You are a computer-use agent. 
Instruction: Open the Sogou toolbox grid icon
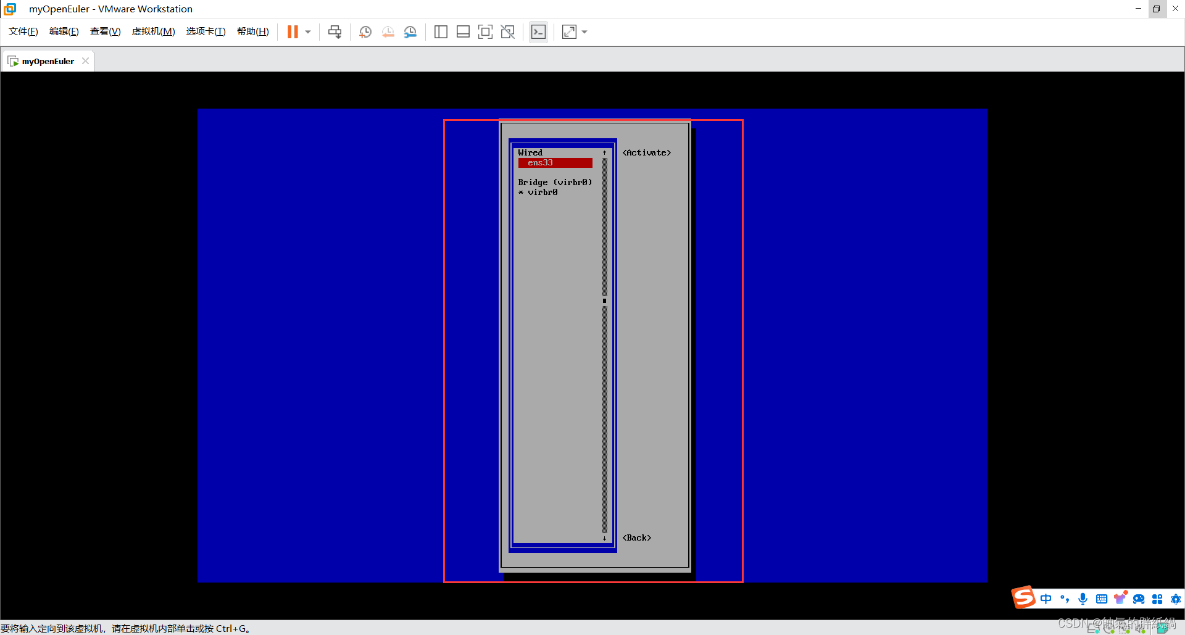(x=1157, y=599)
